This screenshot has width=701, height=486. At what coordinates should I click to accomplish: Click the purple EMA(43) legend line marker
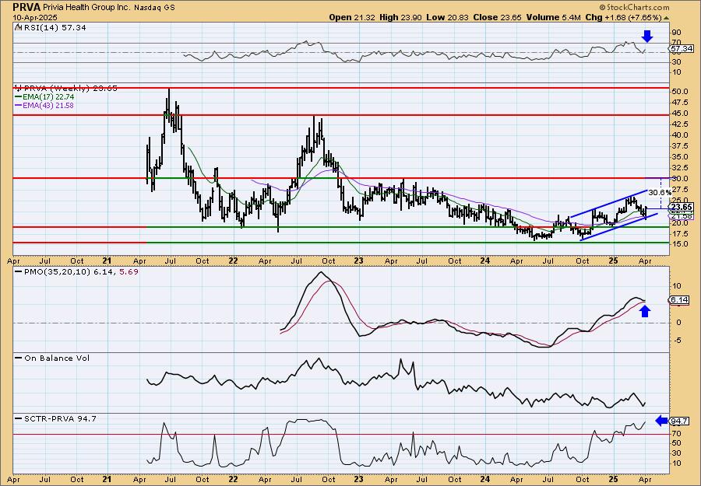tap(19, 106)
